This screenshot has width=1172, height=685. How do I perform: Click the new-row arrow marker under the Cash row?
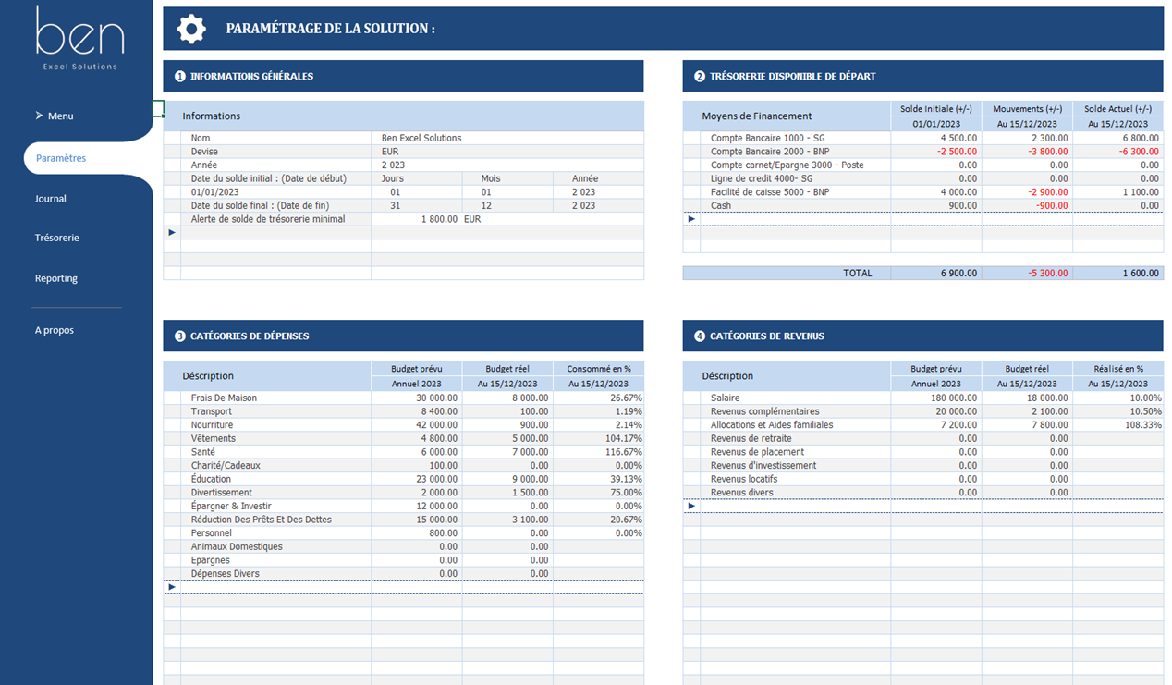click(691, 219)
